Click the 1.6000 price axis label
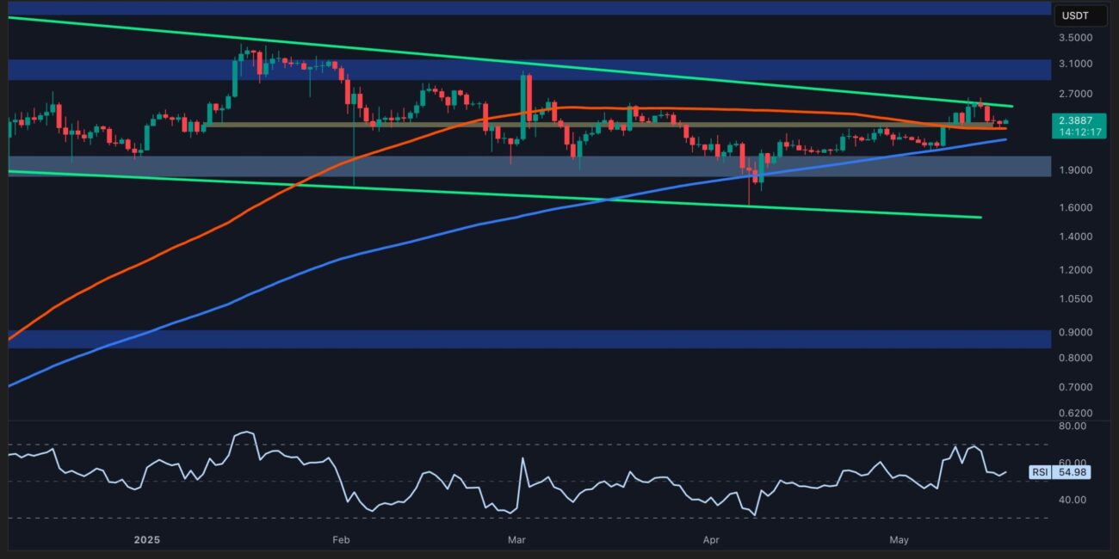The height and width of the screenshot is (559, 1119). 1077,207
